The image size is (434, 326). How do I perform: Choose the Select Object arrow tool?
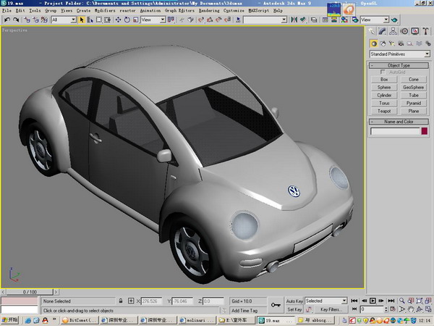point(81,20)
